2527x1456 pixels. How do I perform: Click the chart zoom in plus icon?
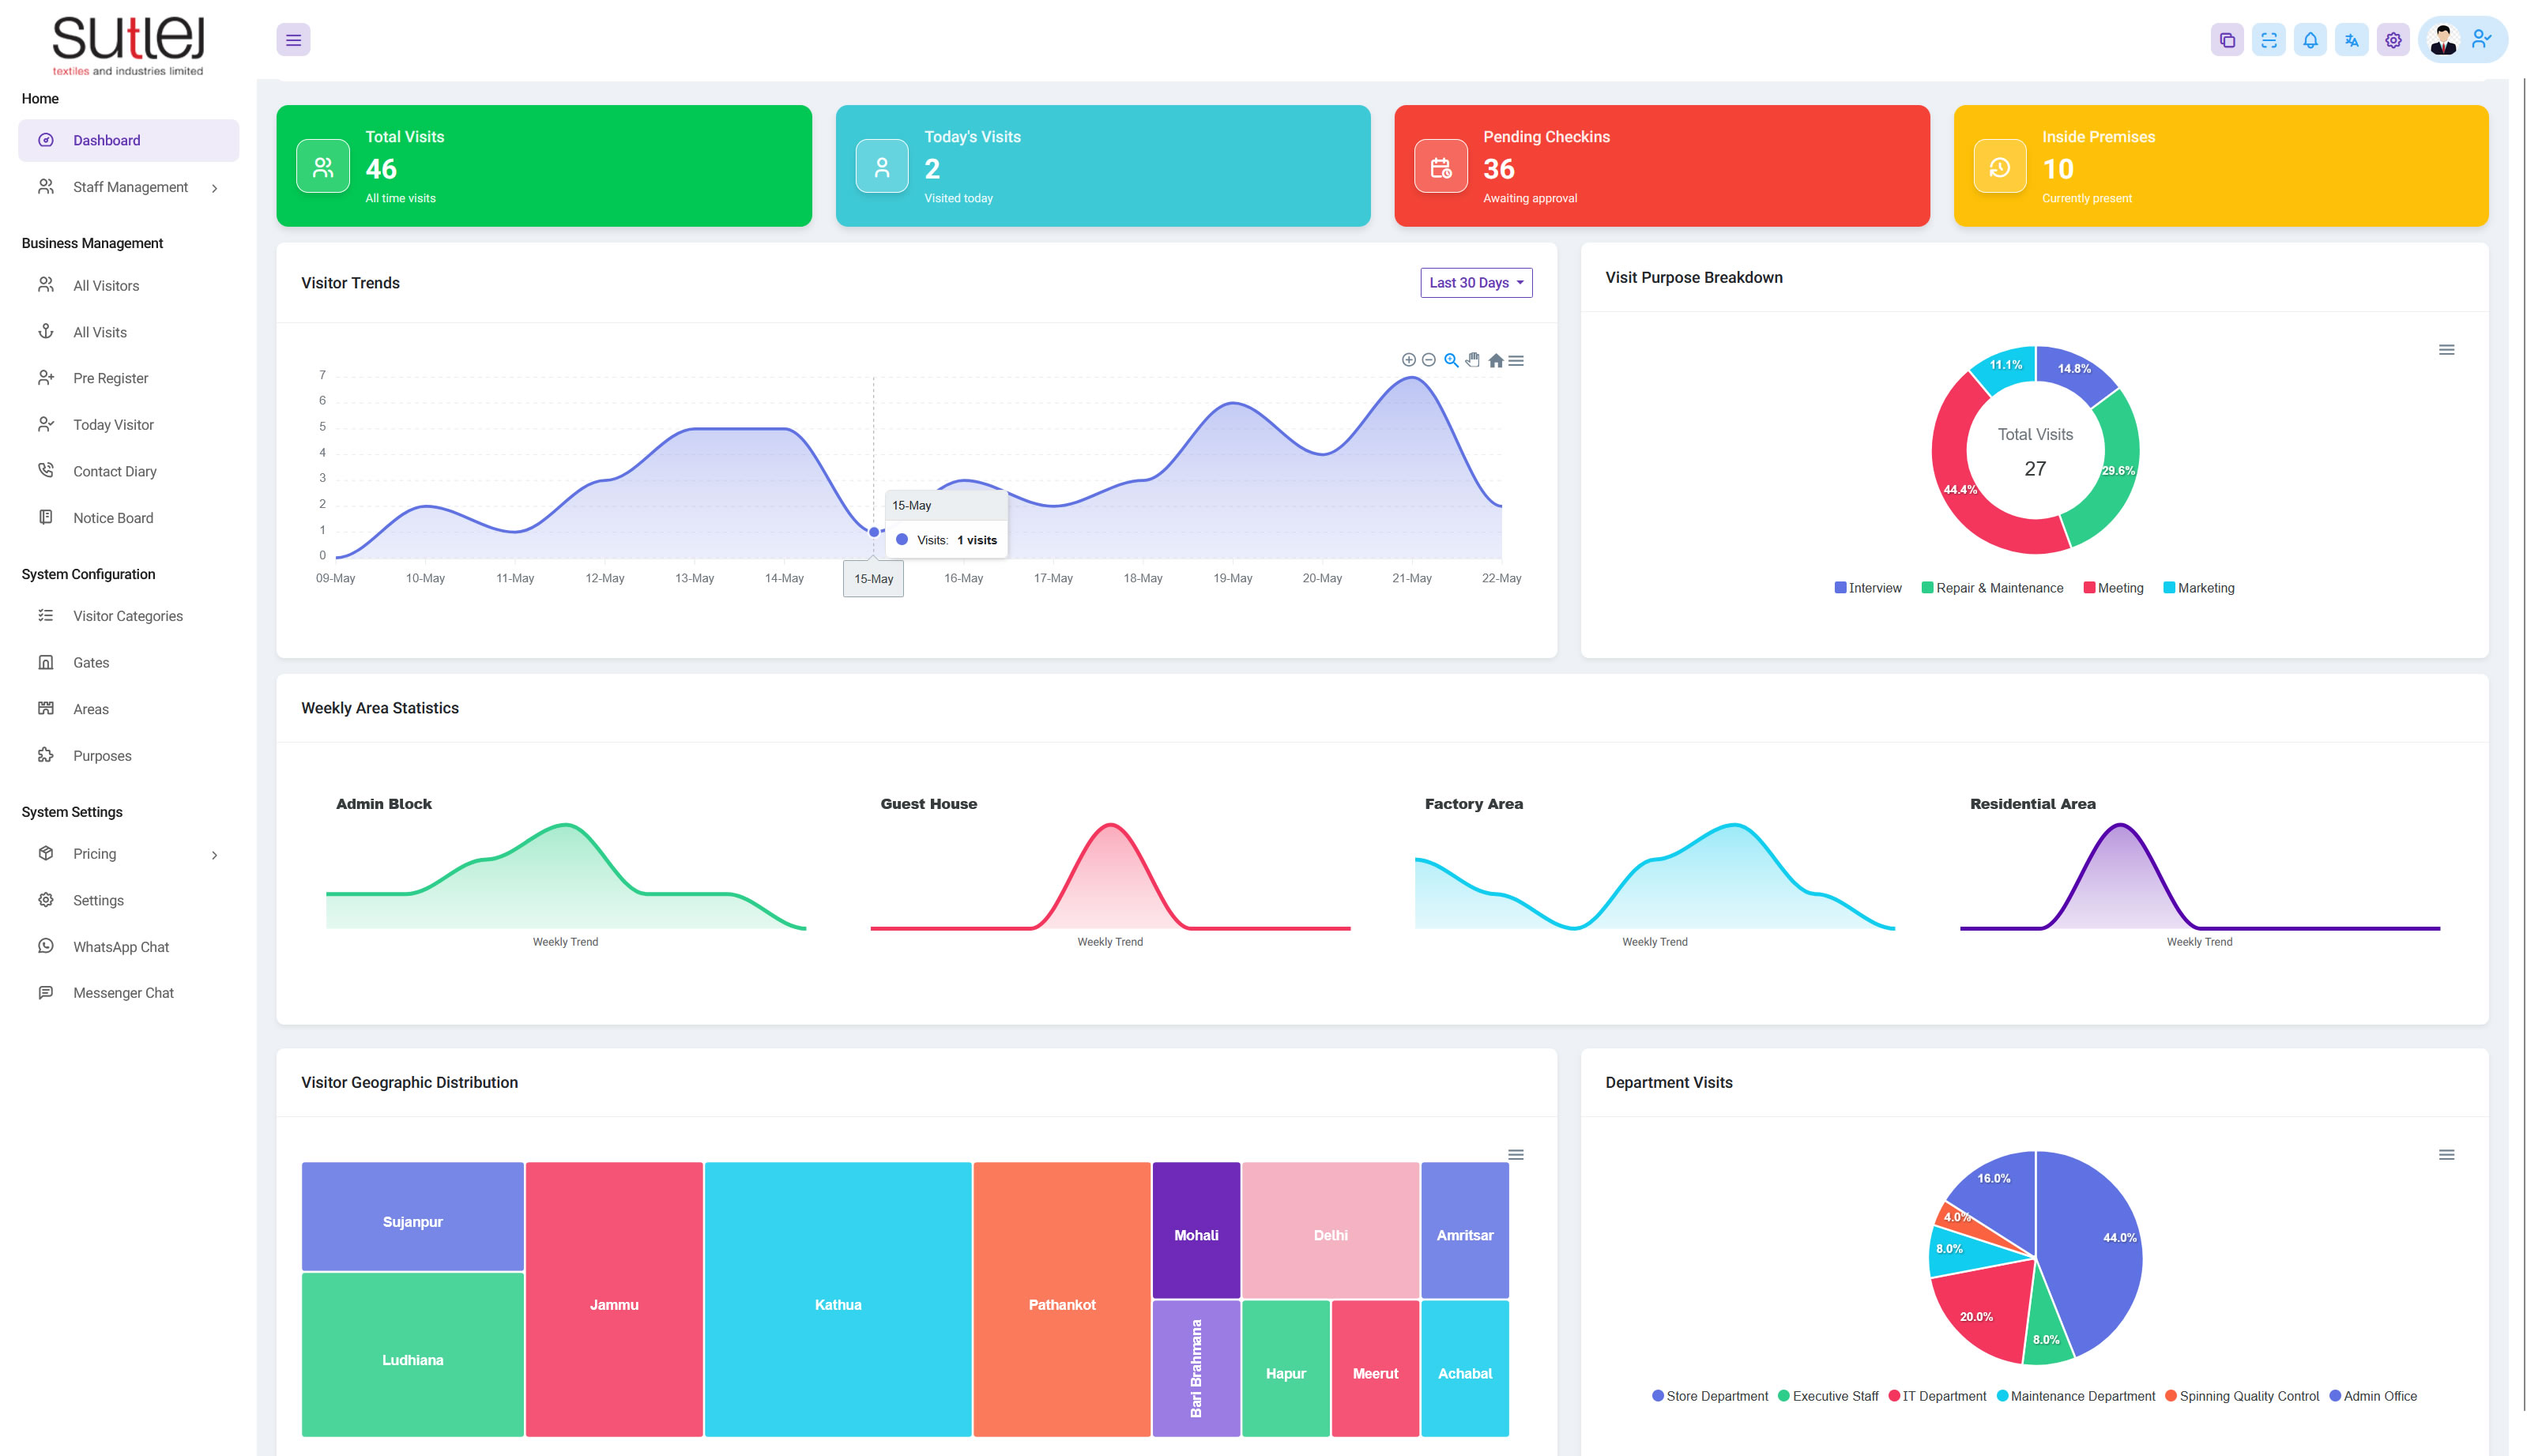(1408, 360)
